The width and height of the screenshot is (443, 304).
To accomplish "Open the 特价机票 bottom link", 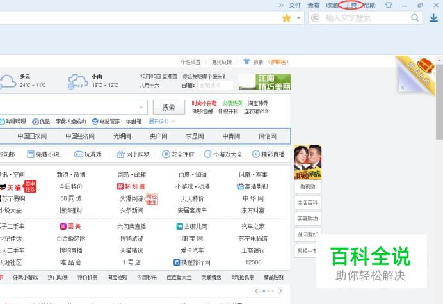I will [87, 277].
